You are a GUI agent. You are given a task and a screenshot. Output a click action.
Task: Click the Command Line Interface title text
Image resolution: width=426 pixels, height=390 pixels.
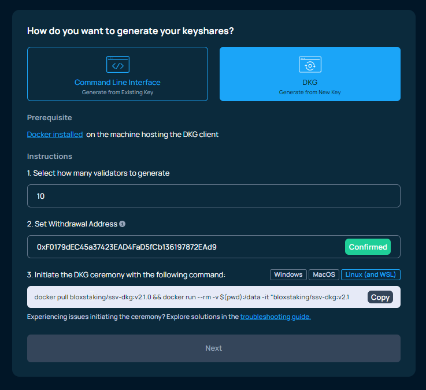point(118,82)
